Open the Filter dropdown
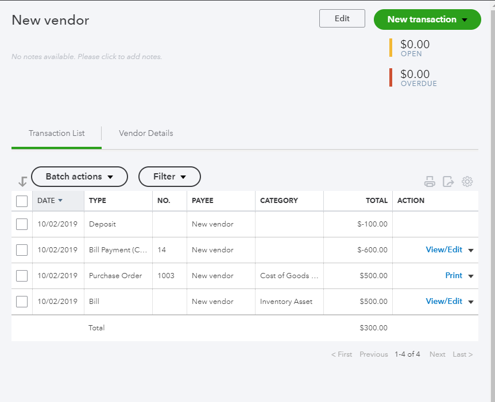The height and width of the screenshot is (402, 495). click(169, 177)
